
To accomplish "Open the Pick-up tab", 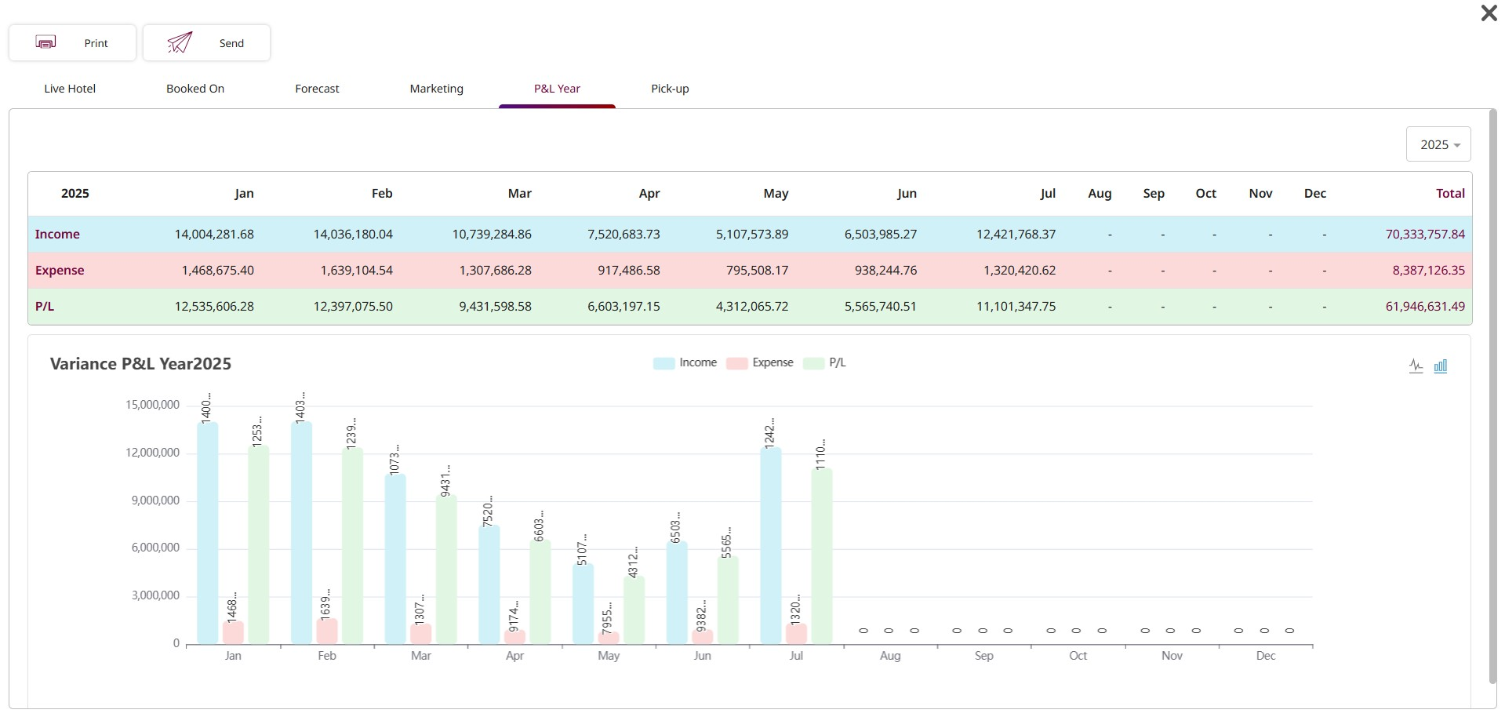I will pos(670,89).
